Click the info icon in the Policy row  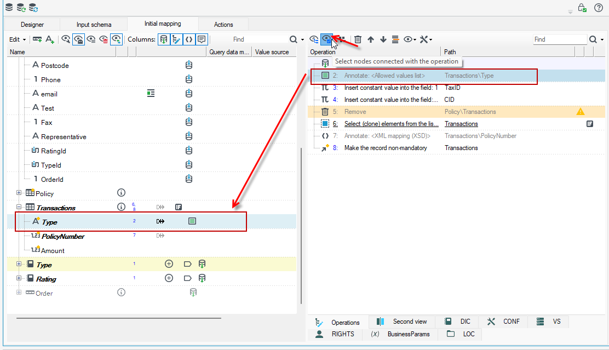point(121,193)
